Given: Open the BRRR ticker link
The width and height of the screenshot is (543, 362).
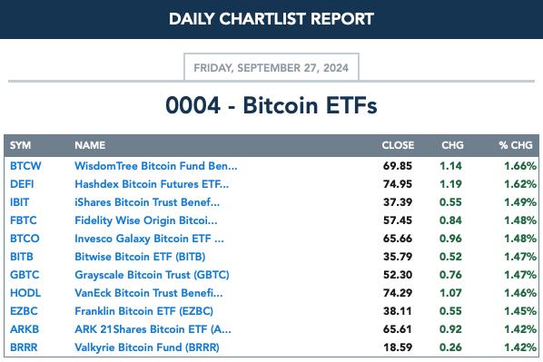Looking at the screenshot, I should tap(24, 347).
